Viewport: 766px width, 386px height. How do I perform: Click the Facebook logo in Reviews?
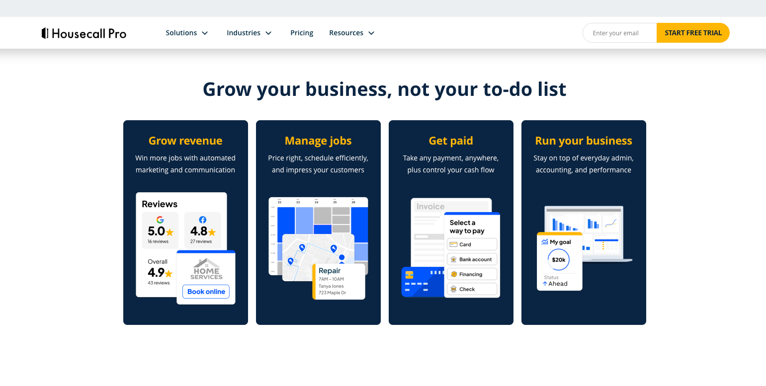tap(203, 220)
